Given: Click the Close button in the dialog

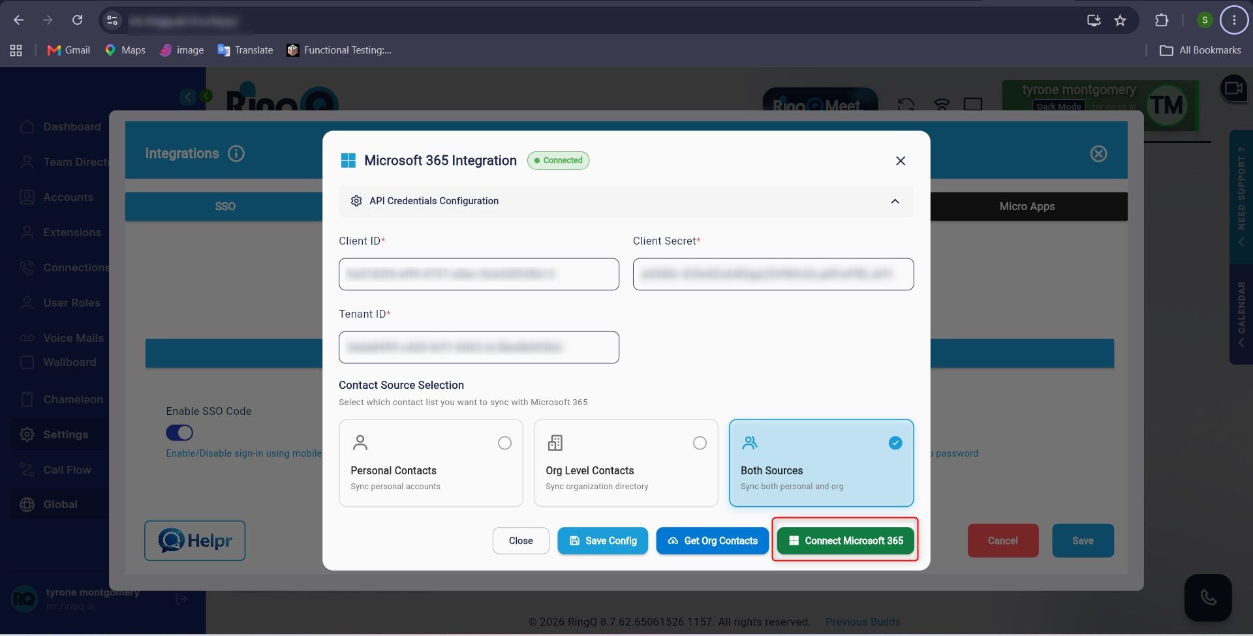Looking at the screenshot, I should (x=521, y=541).
